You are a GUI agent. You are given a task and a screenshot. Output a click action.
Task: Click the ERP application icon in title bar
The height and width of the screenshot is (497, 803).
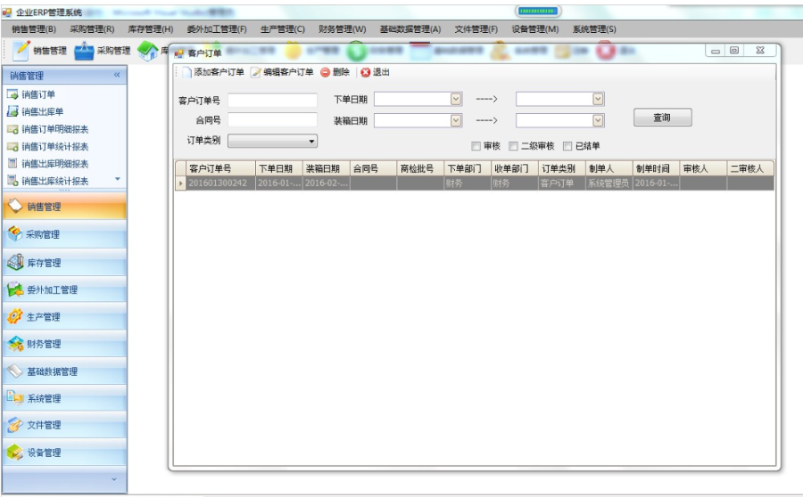click(x=6, y=12)
